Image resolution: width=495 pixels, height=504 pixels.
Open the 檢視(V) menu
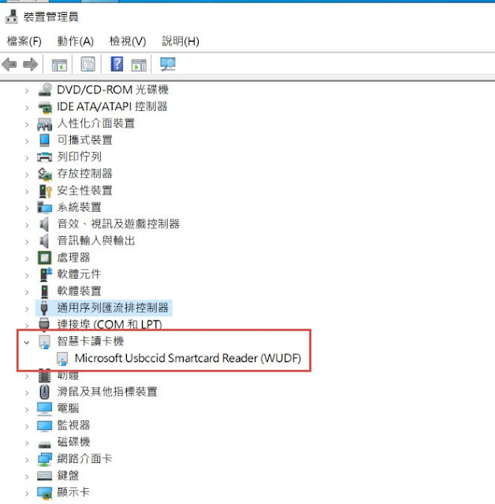click(x=128, y=41)
